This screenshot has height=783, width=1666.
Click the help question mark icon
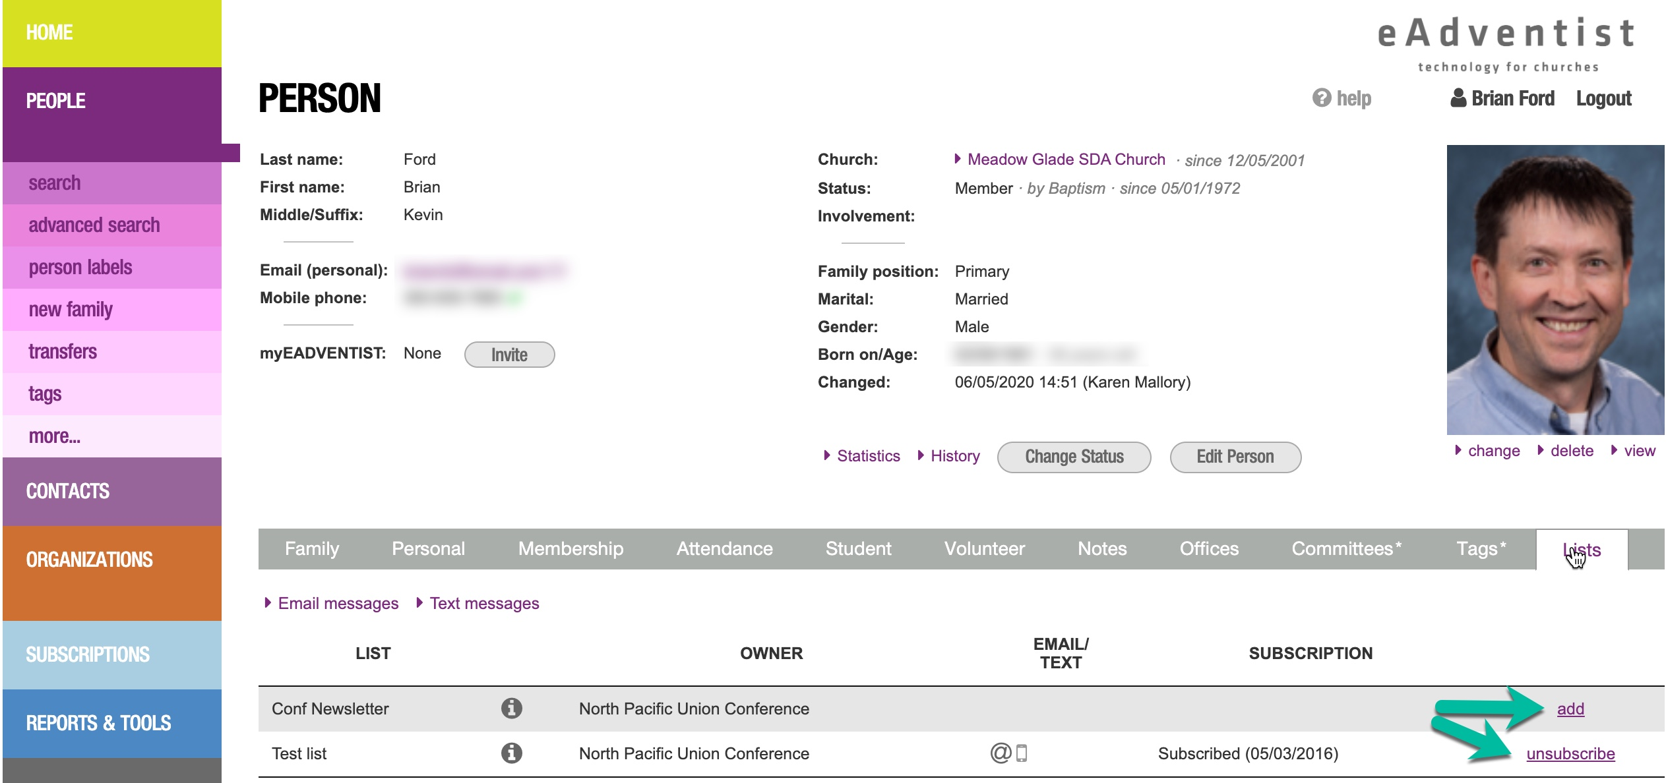[x=1321, y=98]
